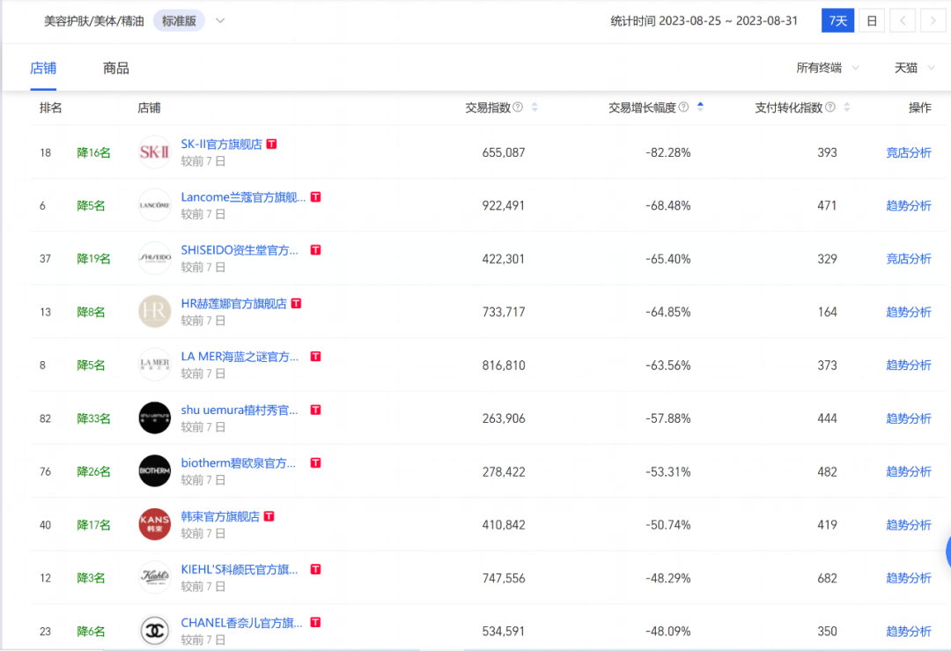Click the Tmall badge next to 韩束官方旗舰店
The height and width of the screenshot is (651, 951).
click(269, 516)
